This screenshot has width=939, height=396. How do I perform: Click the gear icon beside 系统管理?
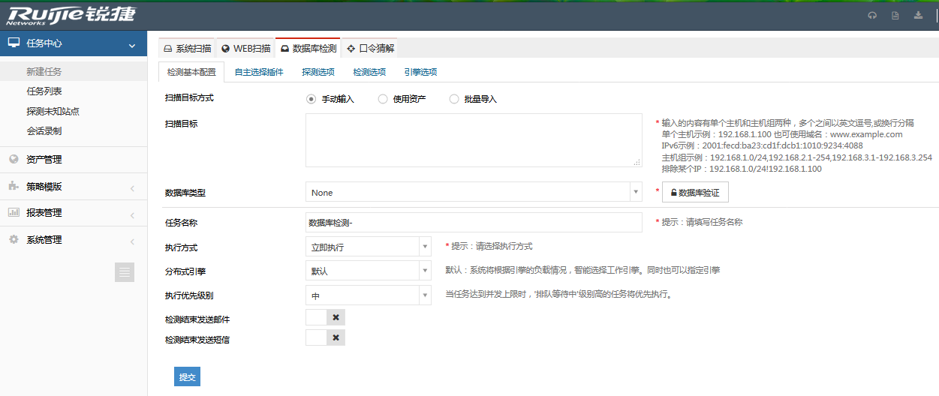click(13, 239)
